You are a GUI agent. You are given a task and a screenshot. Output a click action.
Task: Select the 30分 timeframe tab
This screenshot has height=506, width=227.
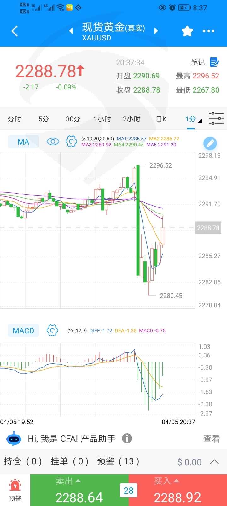click(x=73, y=119)
